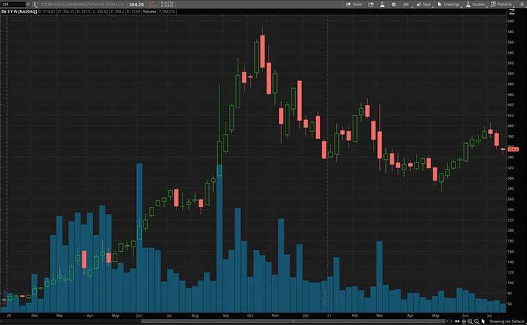Open the symbol selector dropdown arrow
The width and height of the screenshot is (527, 325).
(x=28, y=4)
